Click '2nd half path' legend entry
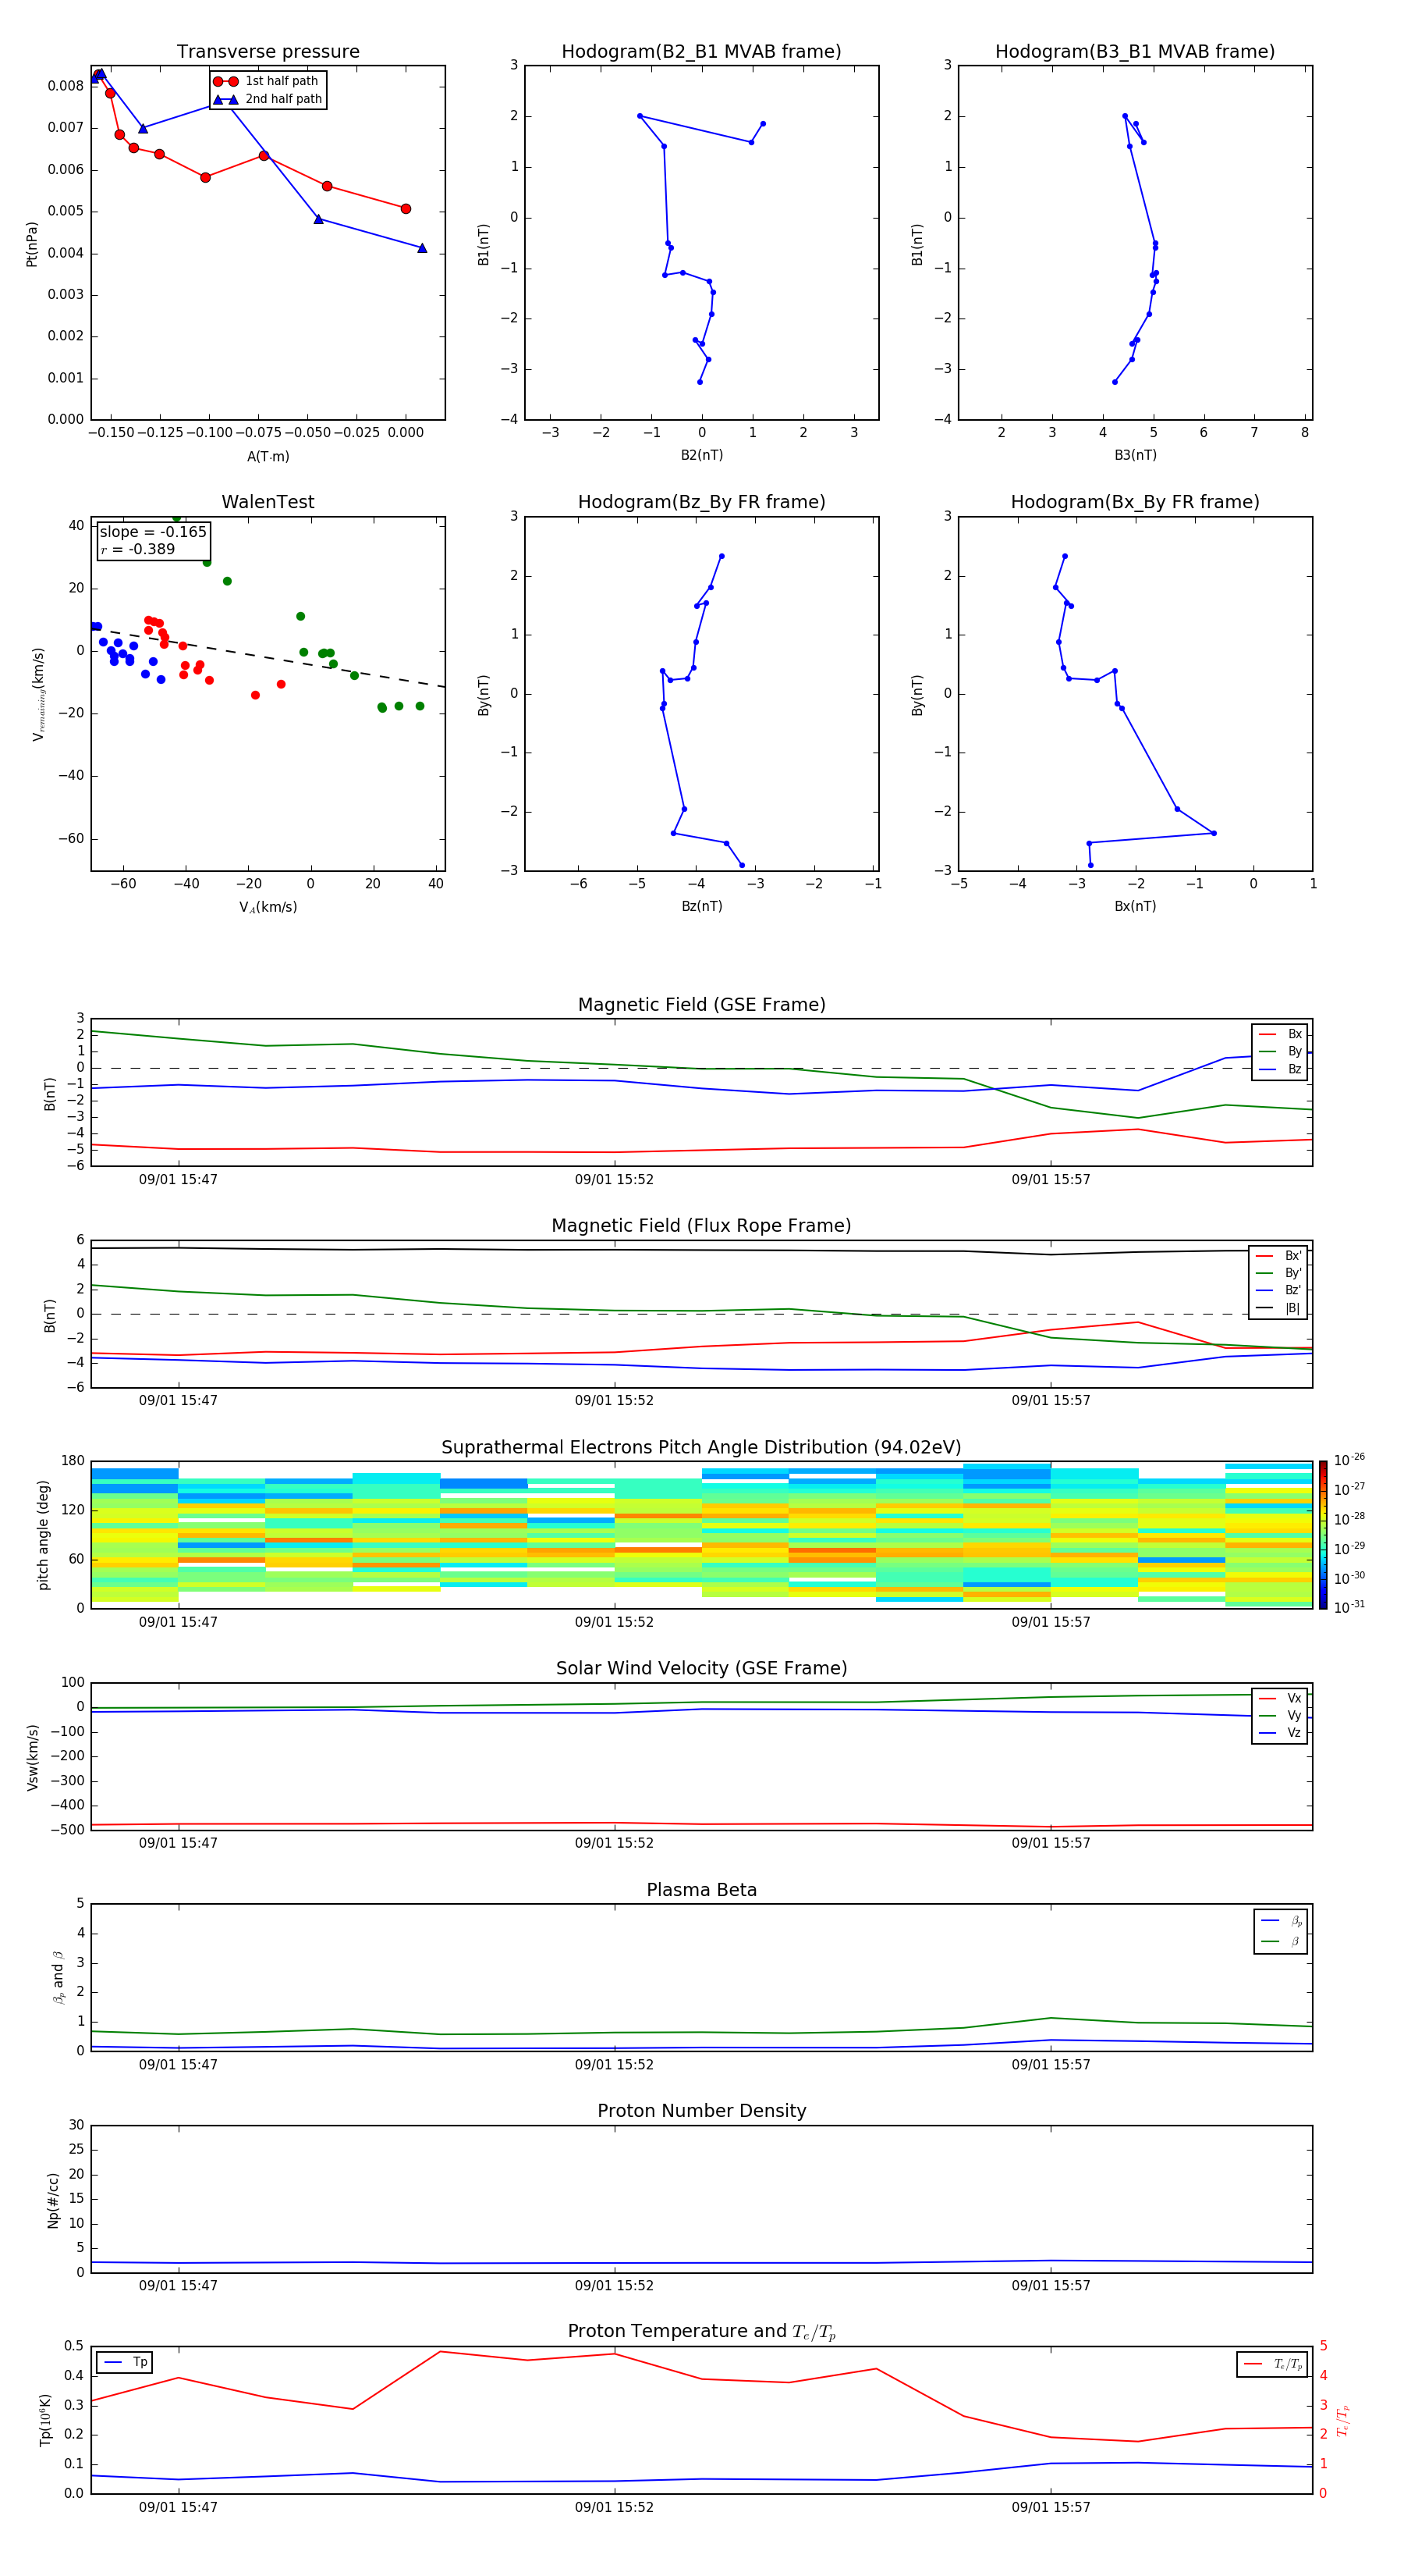Viewport: 1404px width, 2576px height. click(x=268, y=99)
